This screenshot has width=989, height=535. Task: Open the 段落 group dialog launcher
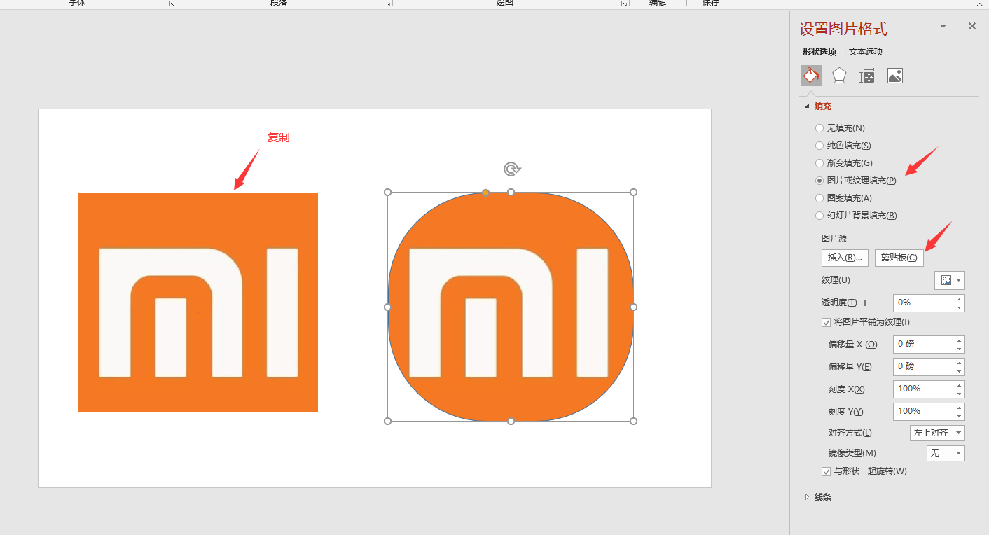pos(387,4)
